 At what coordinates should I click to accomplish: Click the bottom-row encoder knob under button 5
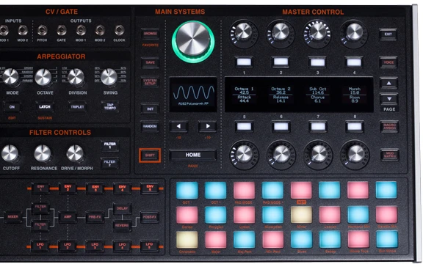(244, 154)
